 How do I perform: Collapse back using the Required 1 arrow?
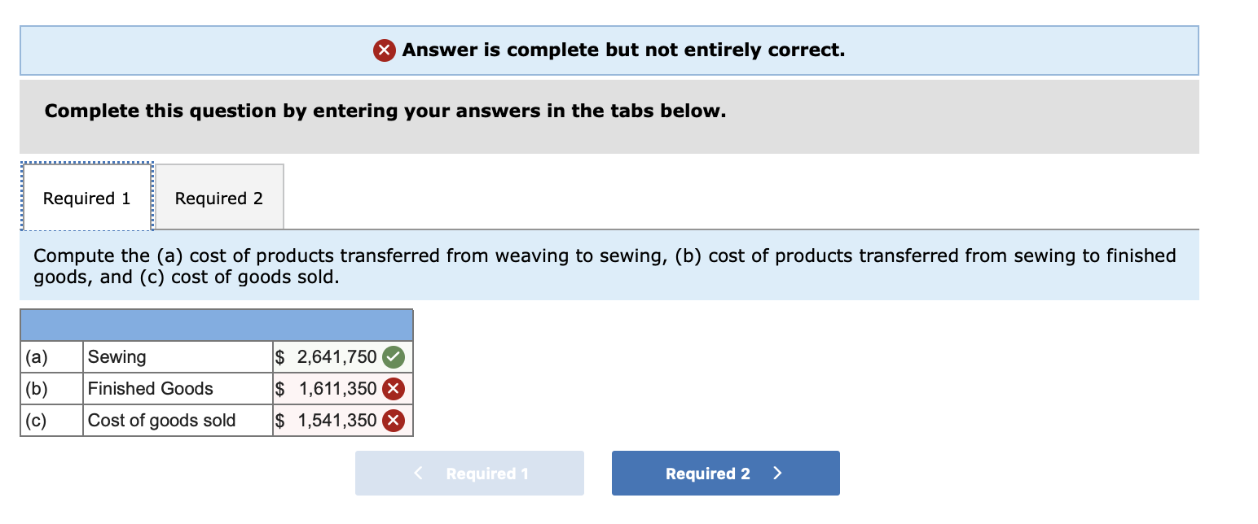pyautogui.click(x=468, y=473)
